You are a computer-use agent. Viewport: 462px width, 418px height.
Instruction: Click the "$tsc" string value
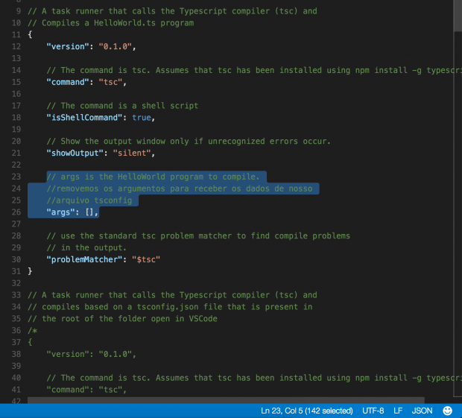pos(146,259)
